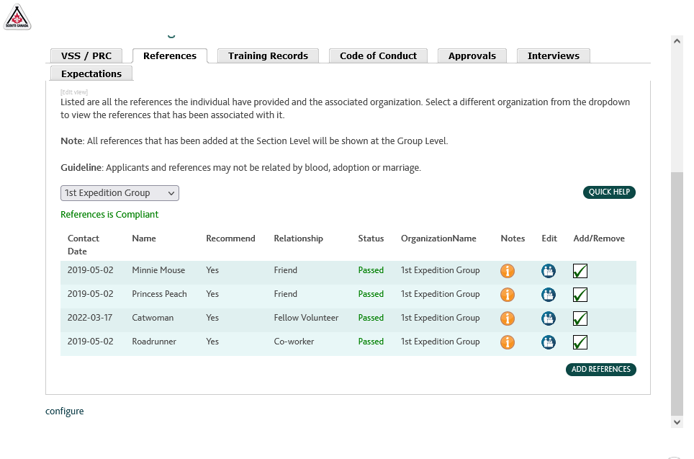Click Minnie Mouse's 1st Expedition Group cell
694x459 pixels.
click(441, 270)
